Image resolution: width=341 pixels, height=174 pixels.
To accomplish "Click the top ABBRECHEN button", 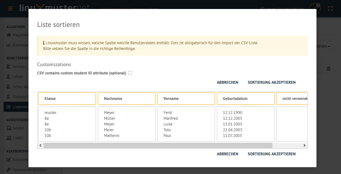I will point(227,82).
